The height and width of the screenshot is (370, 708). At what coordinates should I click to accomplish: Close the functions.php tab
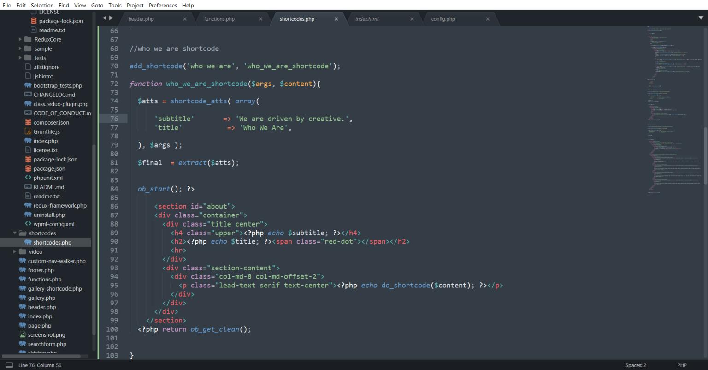tap(260, 19)
